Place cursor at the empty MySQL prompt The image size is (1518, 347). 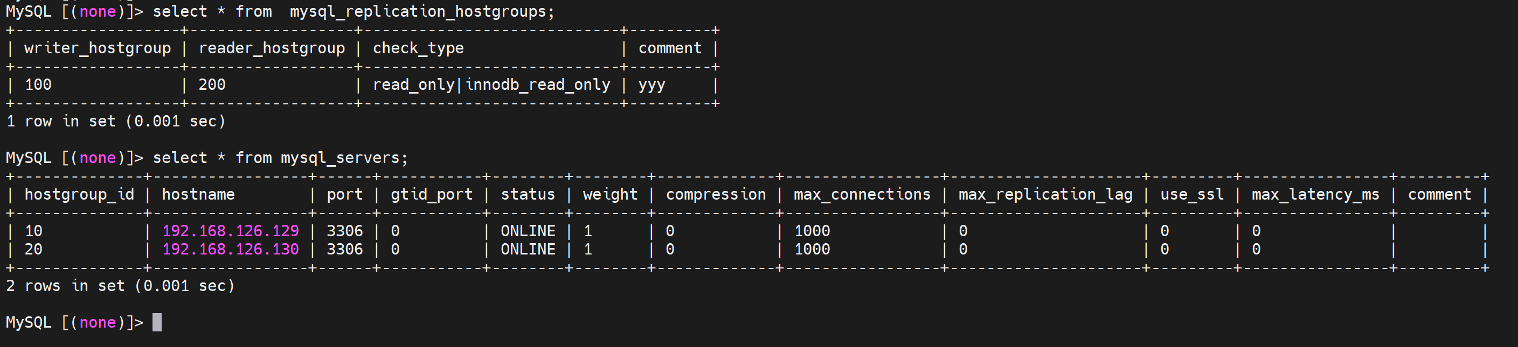point(157,322)
